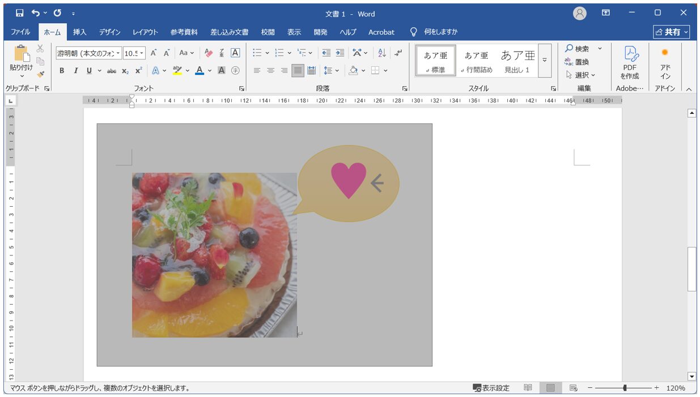Add a character border with boxed A
Screen dimensions: 700x397
point(235,53)
